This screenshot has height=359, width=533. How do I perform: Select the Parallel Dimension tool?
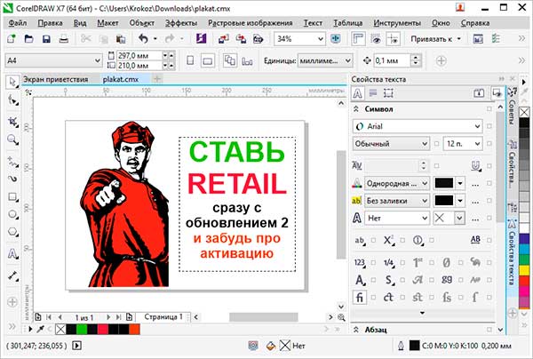click(13, 275)
